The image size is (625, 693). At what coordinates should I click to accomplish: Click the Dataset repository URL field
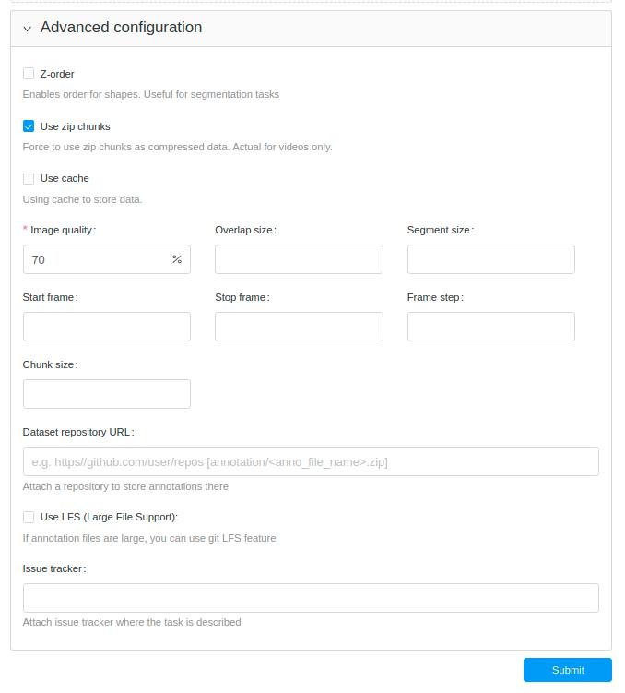pos(311,461)
